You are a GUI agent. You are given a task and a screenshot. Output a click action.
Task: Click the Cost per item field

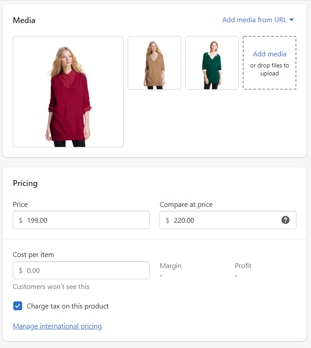coord(82,270)
